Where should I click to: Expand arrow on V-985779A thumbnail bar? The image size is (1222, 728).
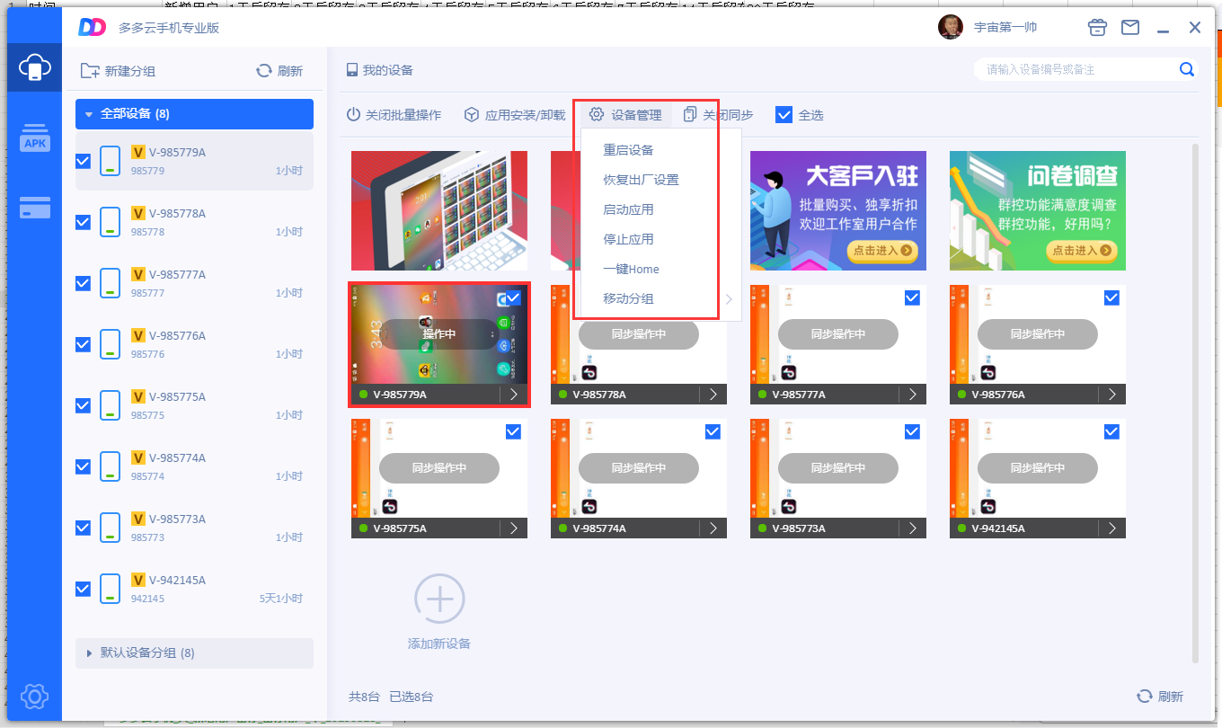(514, 395)
